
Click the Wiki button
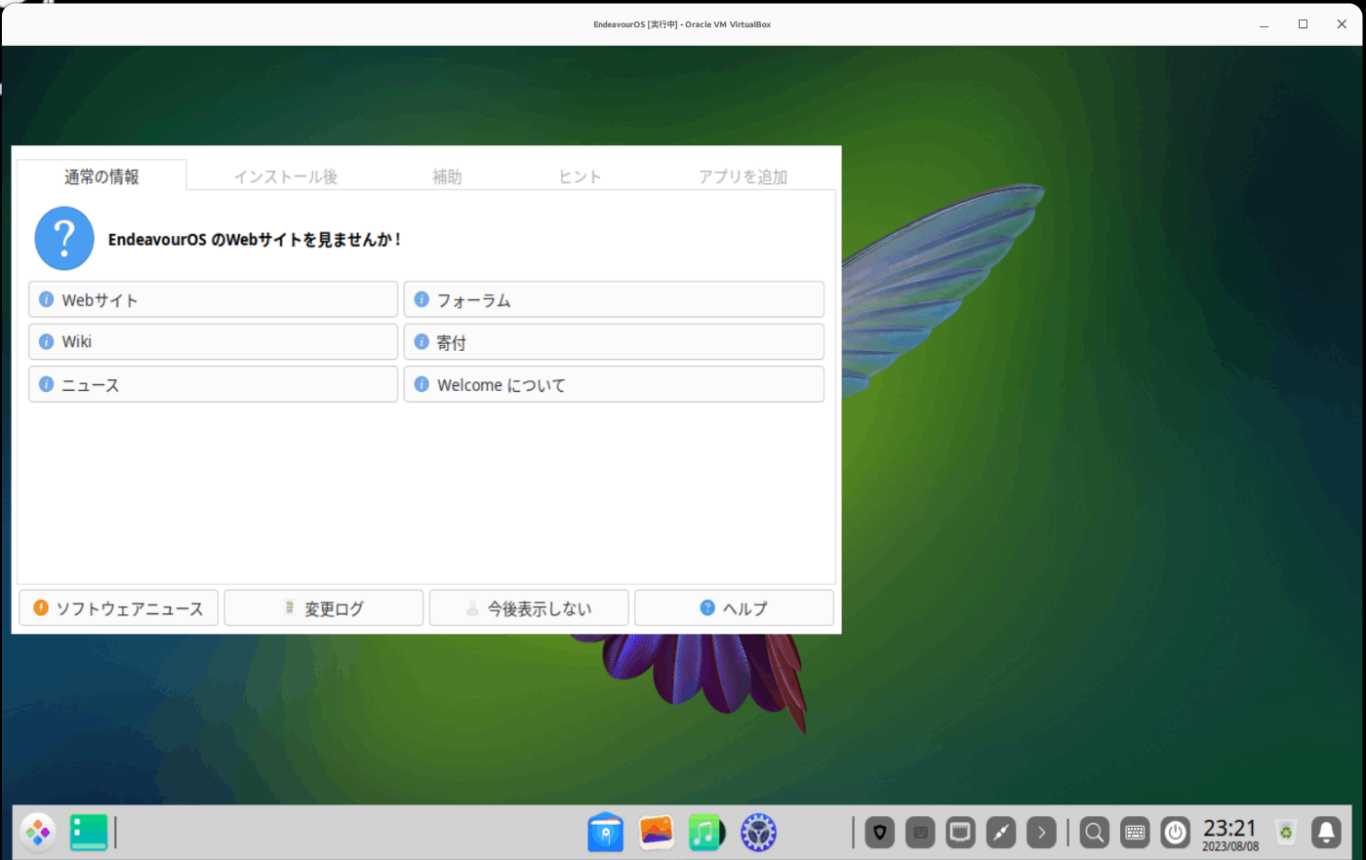[x=213, y=341]
